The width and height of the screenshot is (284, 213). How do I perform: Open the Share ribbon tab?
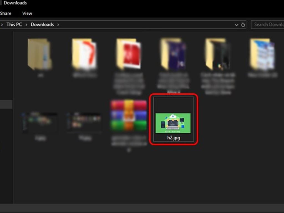pos(6,13)
